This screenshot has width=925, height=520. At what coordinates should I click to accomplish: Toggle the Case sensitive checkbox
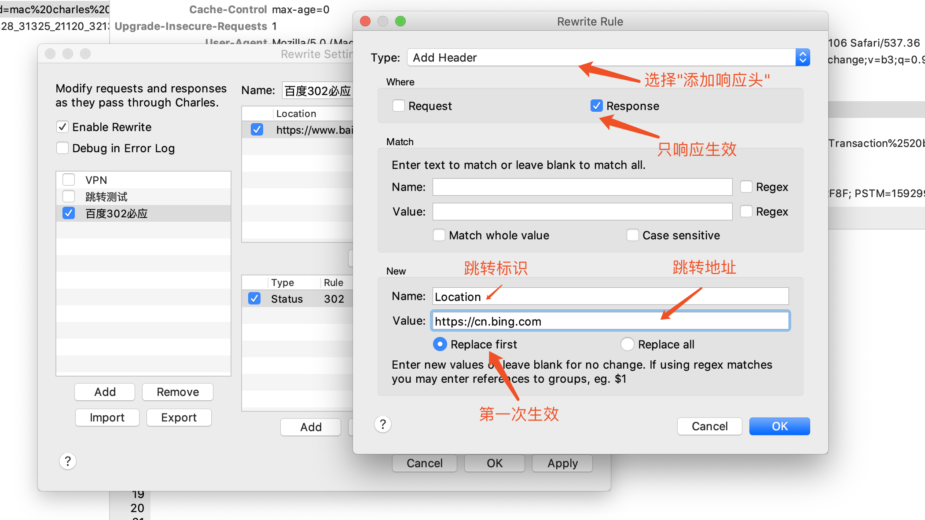pos(633,235)
